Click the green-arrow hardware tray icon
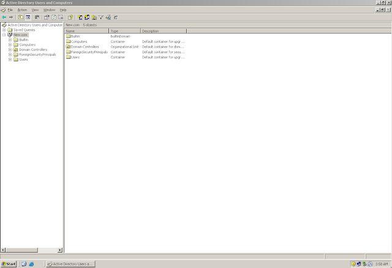This screenshot has width=392, height=268. (364, 264)
